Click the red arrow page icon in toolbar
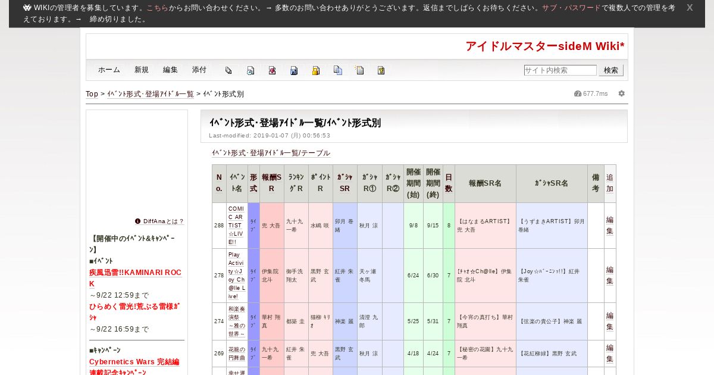 coord(272,70)
